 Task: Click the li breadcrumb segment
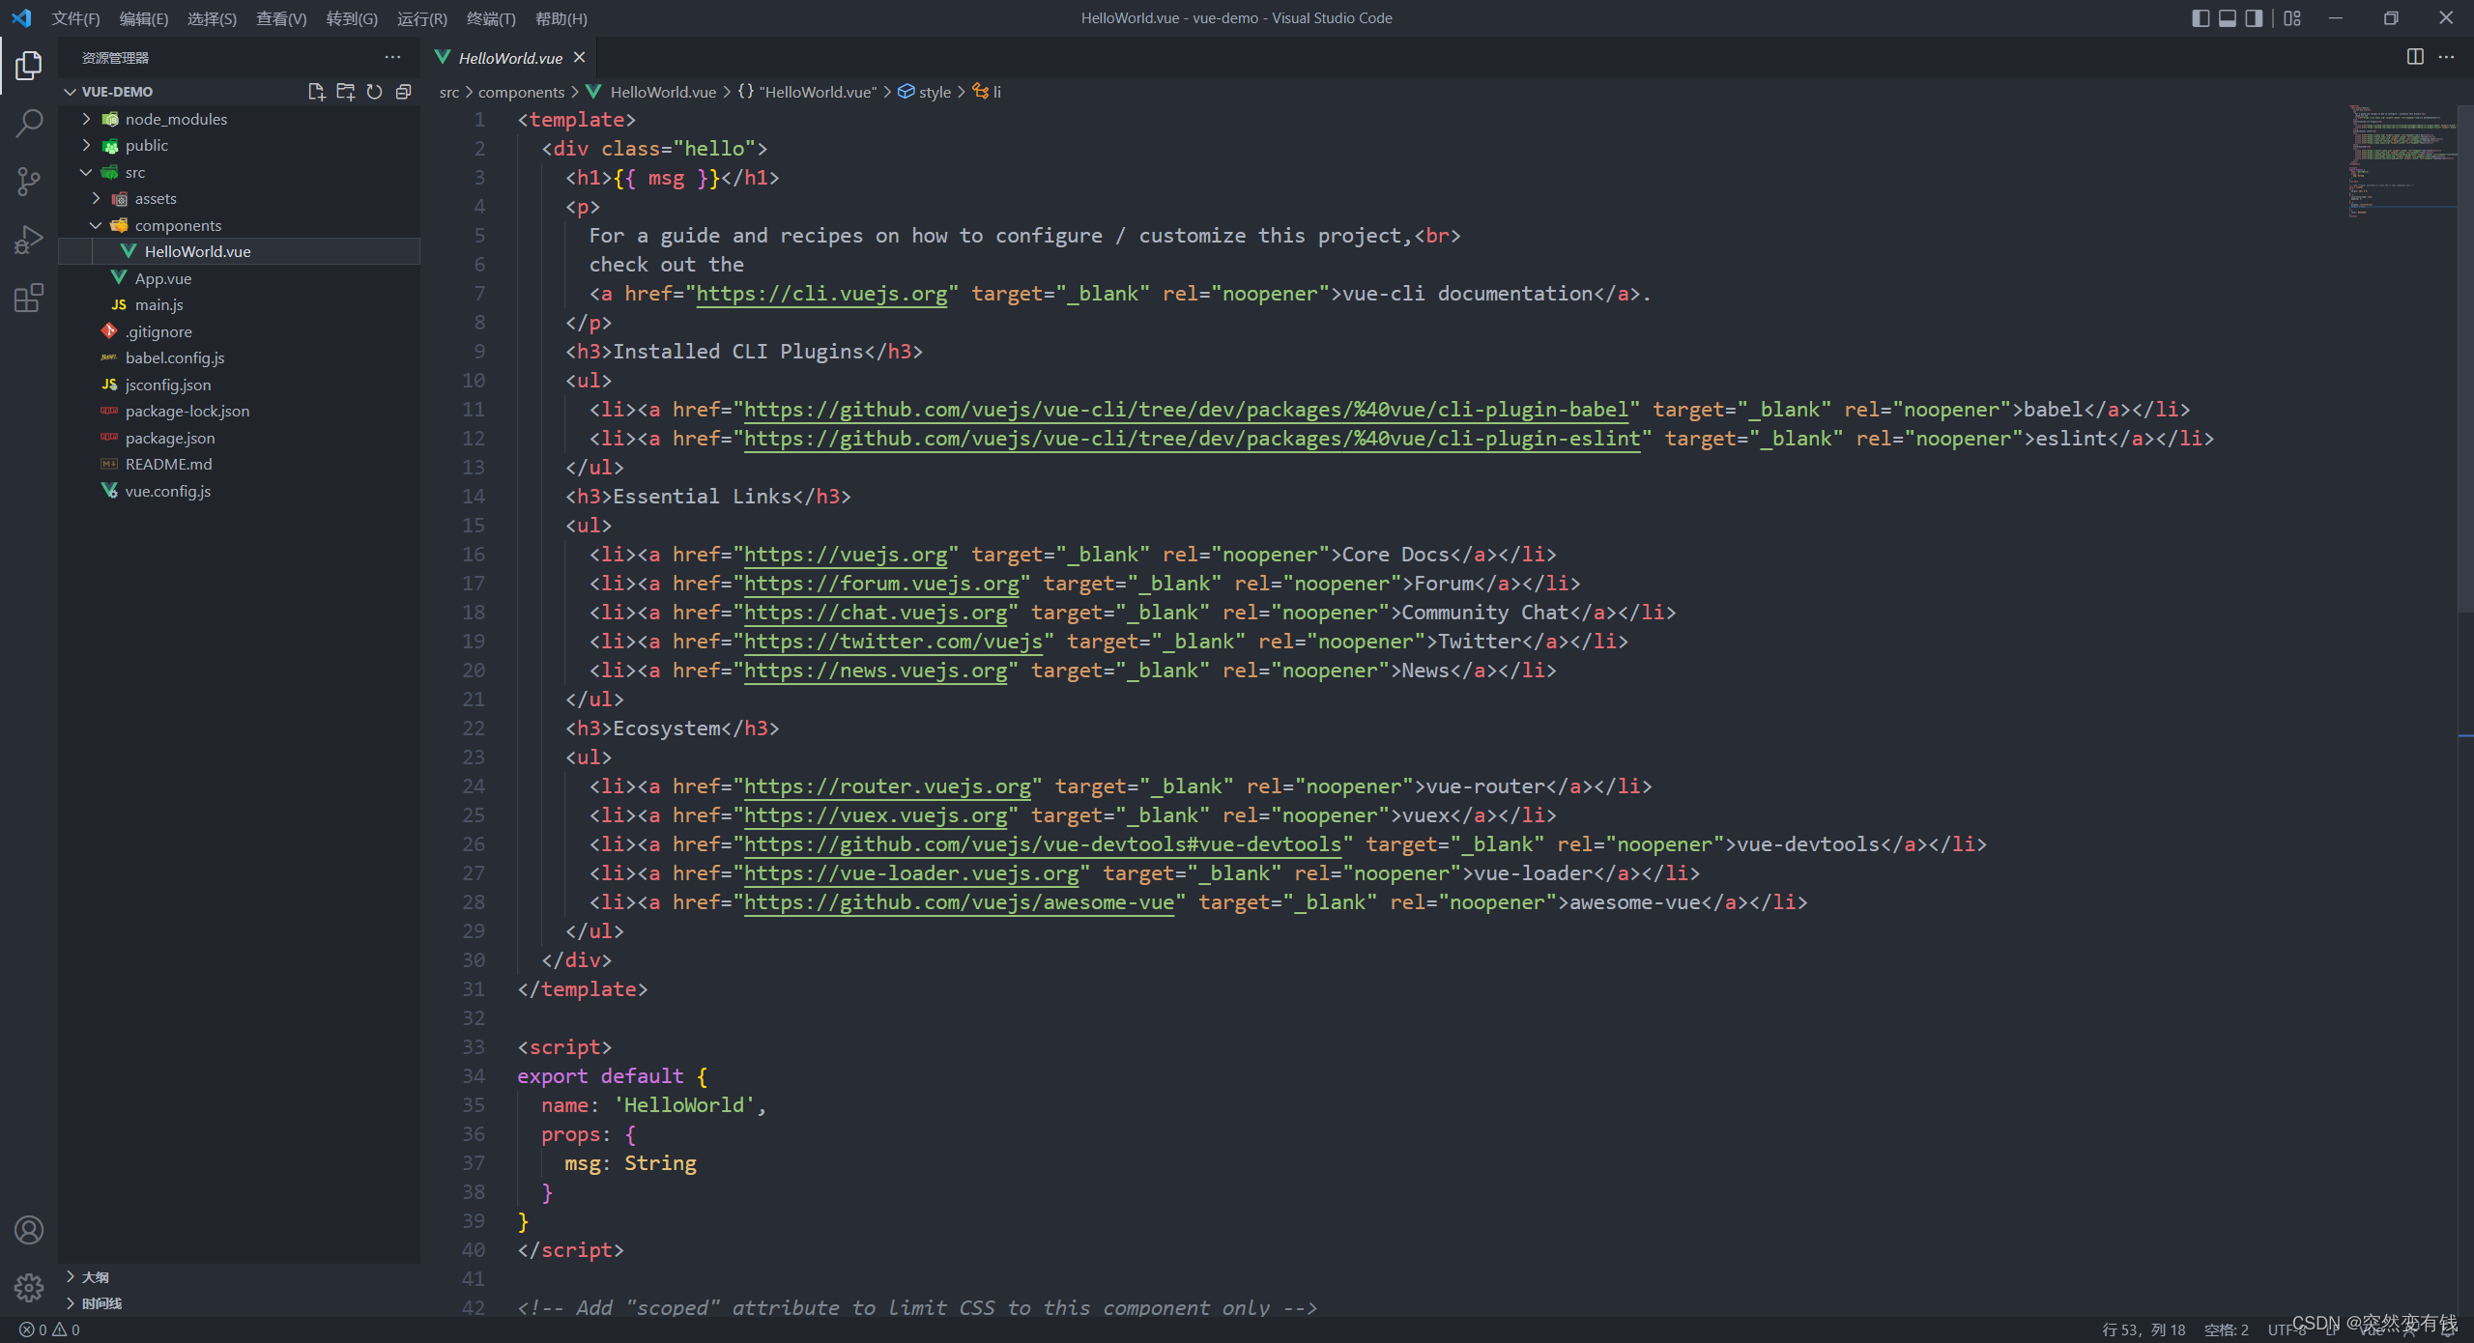[x=987, y=92]
